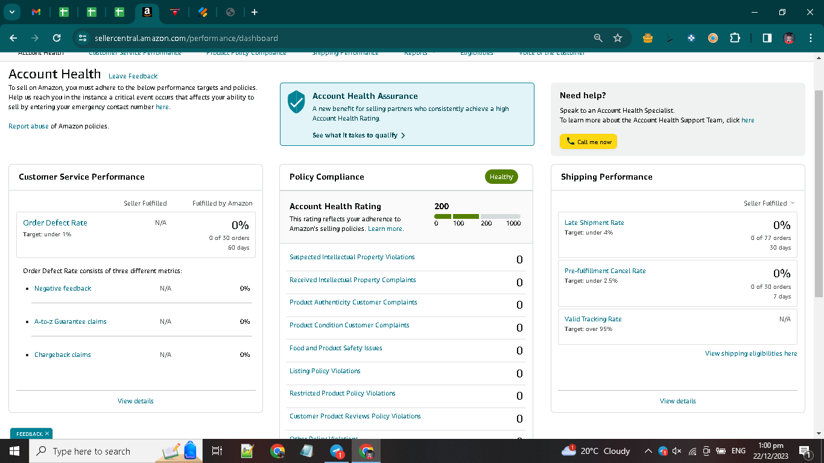Open Chargeback claims metric

coord(63,354)
